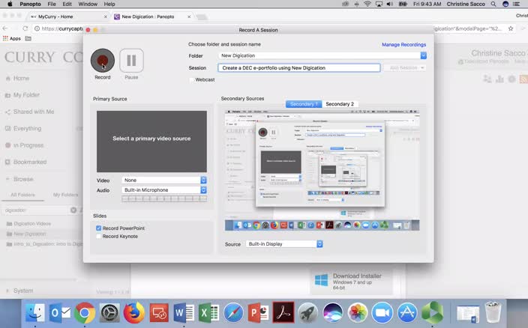Open PowerPoint from the Dock
528x328 pixels.
tap(258, 312)
